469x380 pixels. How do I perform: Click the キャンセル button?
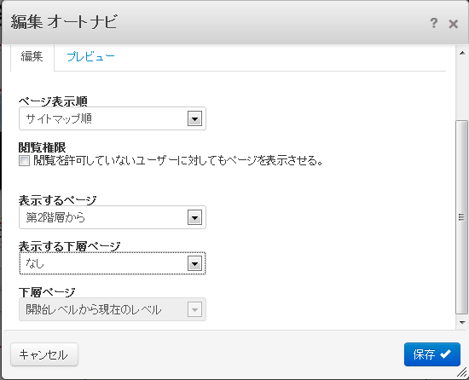coord(44,354)
